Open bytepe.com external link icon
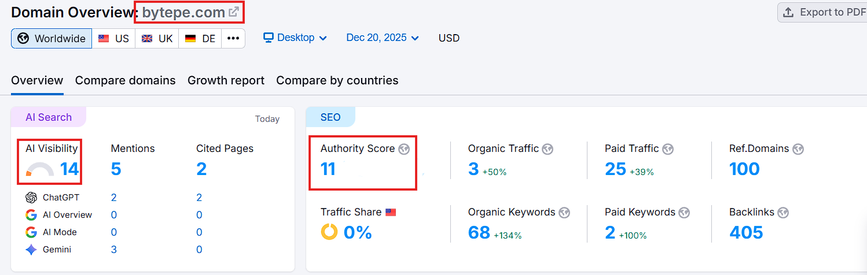 click(233, 12)
